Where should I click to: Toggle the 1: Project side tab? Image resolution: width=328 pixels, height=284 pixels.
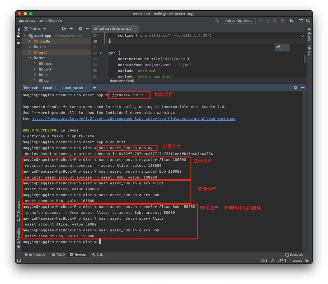(19, 36)
